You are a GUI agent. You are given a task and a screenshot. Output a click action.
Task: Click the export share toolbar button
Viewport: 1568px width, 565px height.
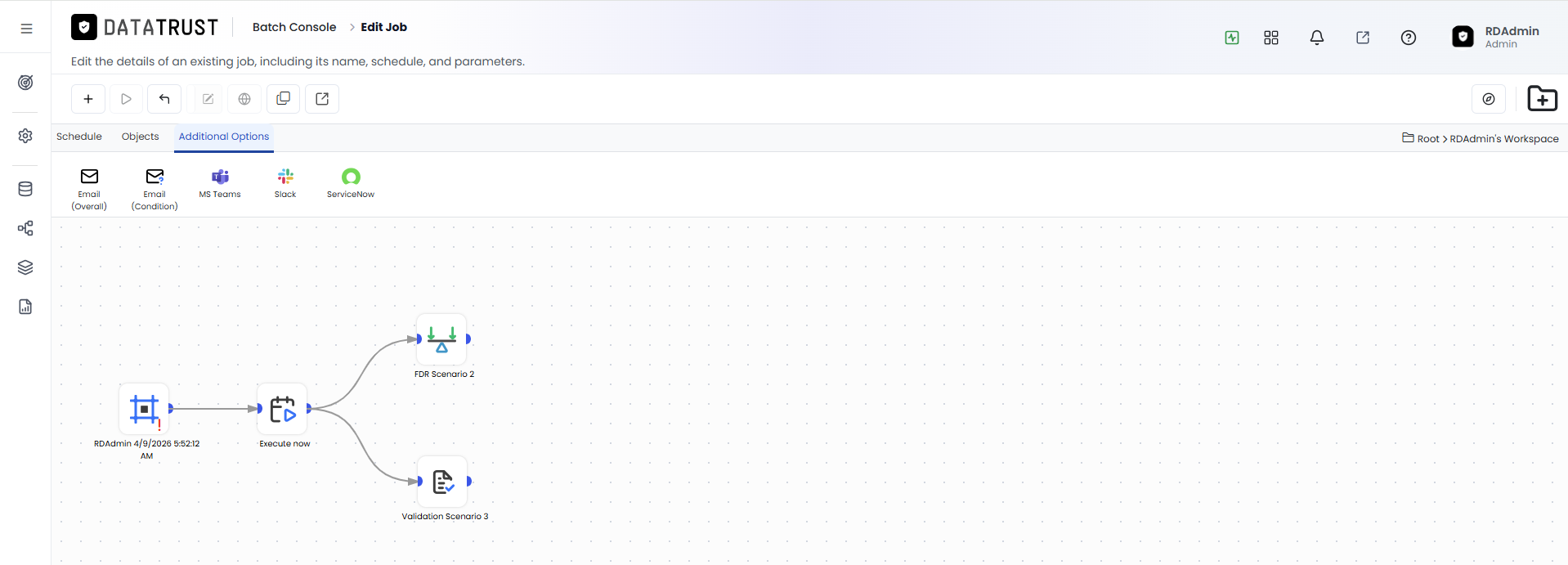click(322, 99)
